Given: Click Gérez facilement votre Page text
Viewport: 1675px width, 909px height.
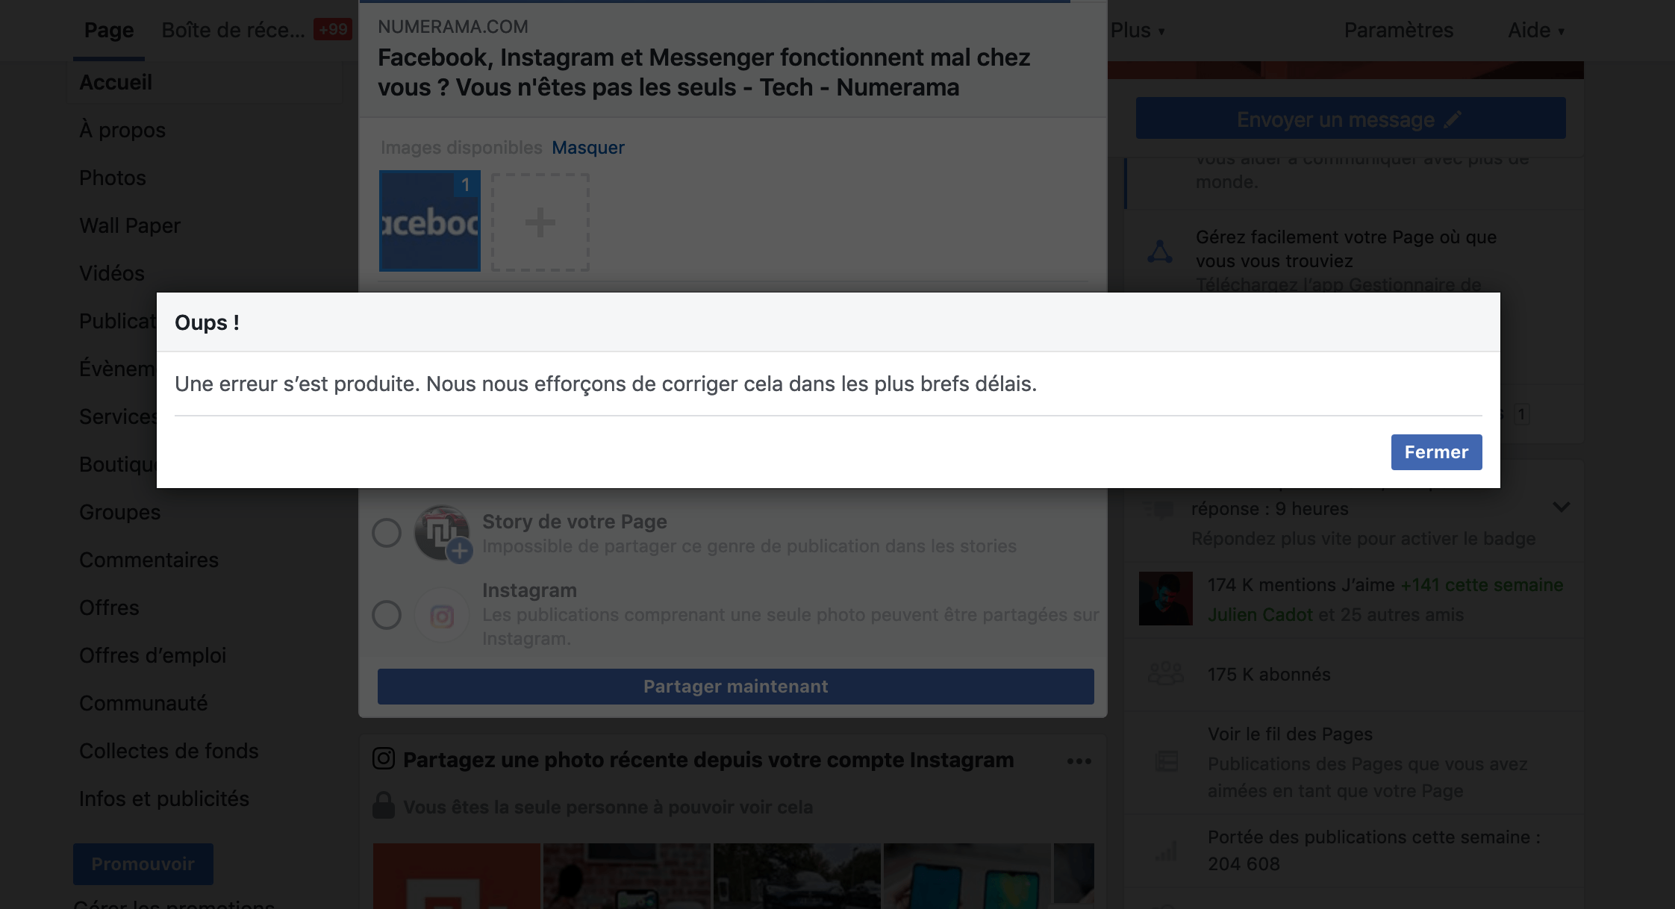Looking at the screenshot, I should [x=1346, y=249].
